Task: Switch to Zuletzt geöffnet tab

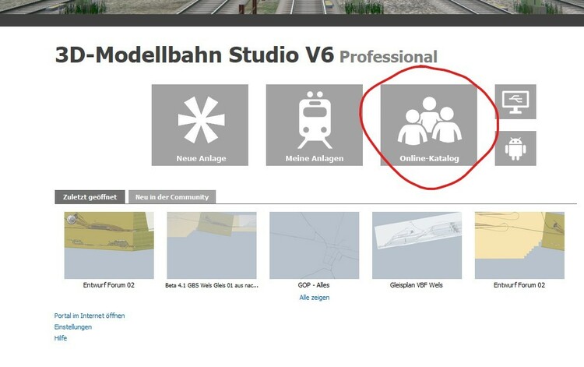Action: pos(90,196)
